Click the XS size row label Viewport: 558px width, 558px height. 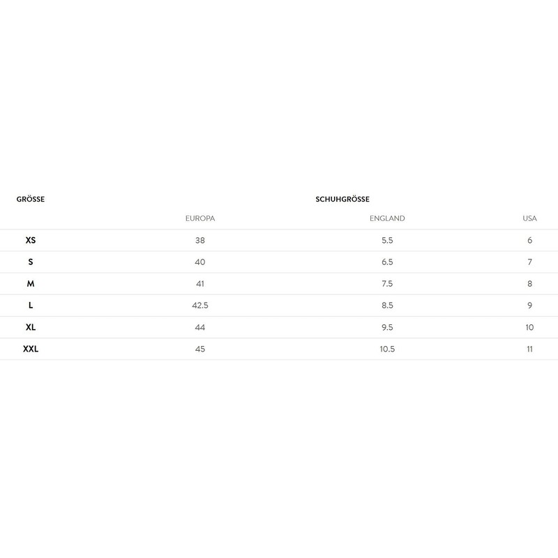(31, 240)
